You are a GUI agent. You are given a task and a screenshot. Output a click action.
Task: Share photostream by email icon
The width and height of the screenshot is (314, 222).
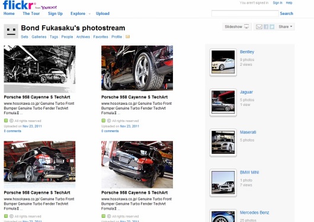click(x=259, y=27)
